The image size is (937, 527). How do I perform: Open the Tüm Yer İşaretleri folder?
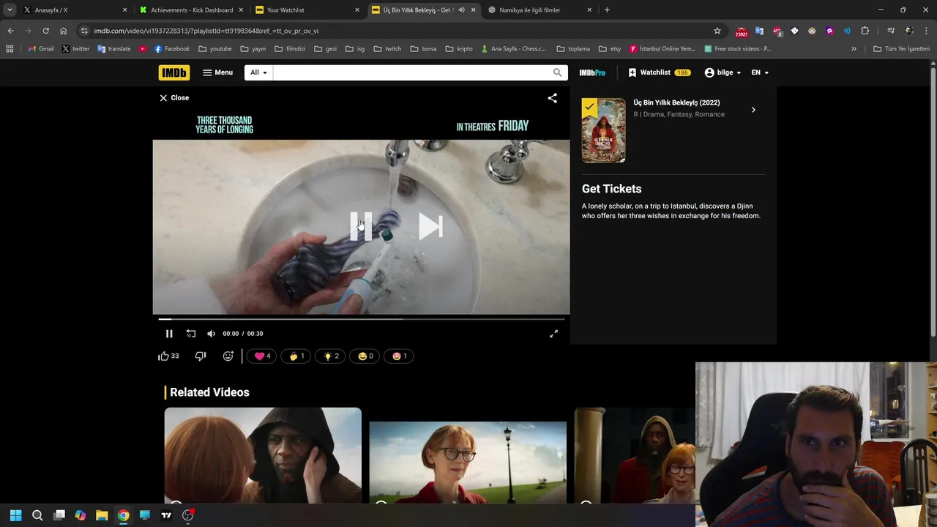tap(901, 49)
